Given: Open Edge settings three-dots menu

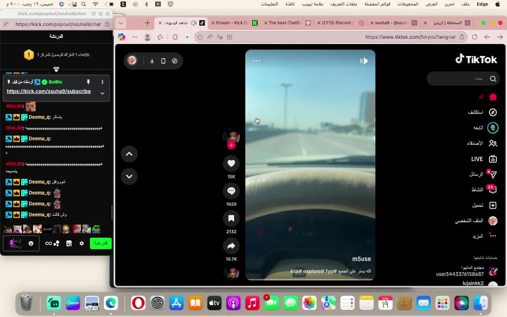Looking at the screenshot, I should (135, 37).
